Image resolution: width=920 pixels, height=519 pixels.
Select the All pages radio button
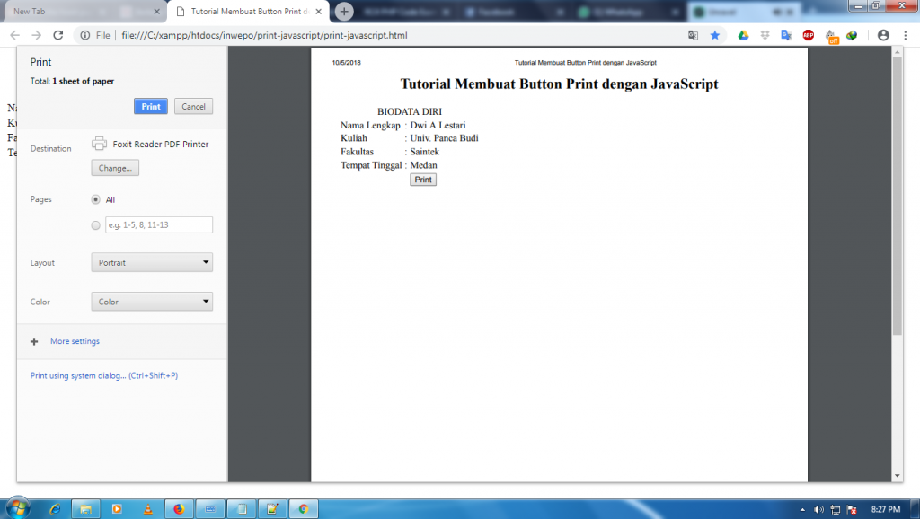pos(95,199)
